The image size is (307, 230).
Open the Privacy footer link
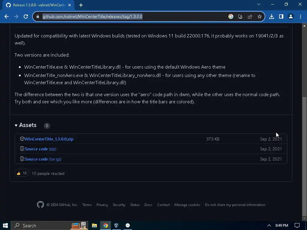coord(102,205)
